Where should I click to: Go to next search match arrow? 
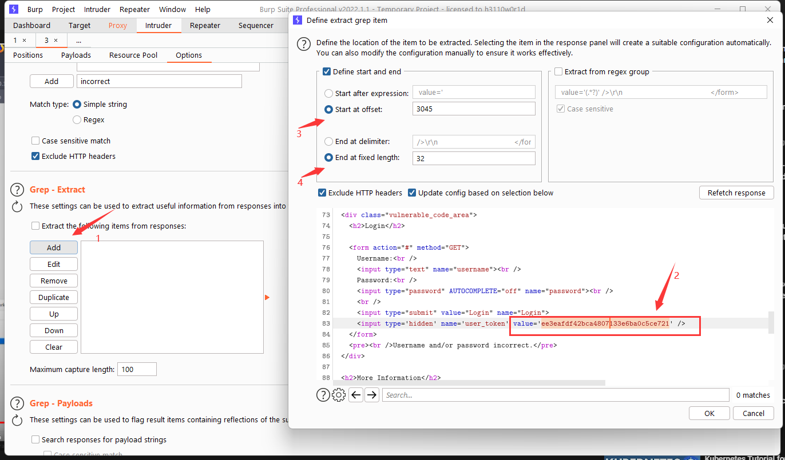click(x=372, y=395)
